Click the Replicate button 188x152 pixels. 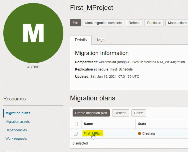tap(154, 23)
